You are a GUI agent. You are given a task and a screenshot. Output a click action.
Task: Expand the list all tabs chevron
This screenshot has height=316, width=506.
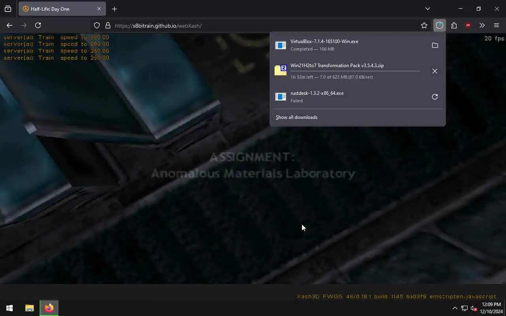[x=428, y=9]
